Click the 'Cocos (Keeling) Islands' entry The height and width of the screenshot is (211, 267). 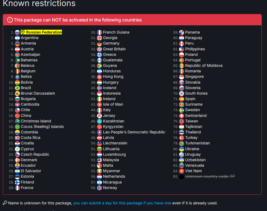[x=42, y=127]
